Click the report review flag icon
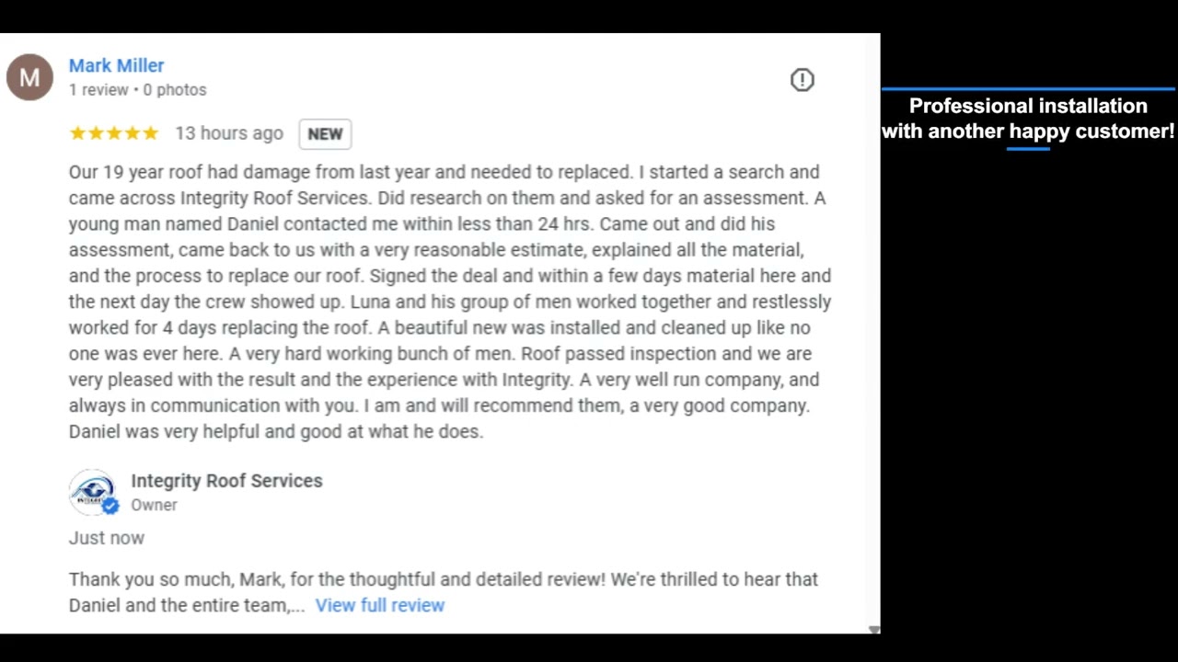 coord(803,80)
